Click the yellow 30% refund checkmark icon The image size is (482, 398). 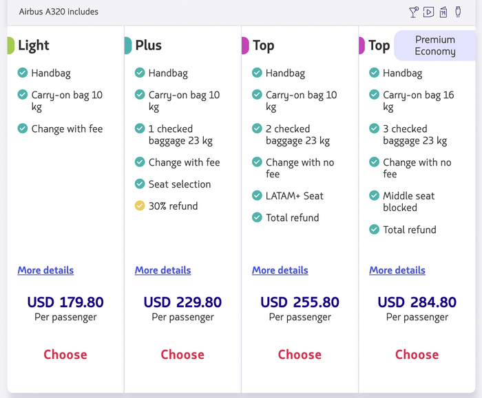(x=140, y=206)
